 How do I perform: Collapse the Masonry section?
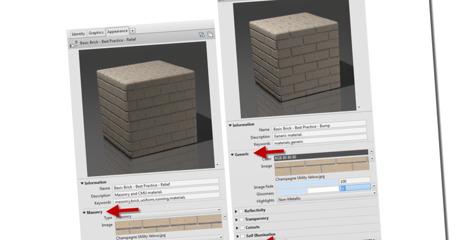(x=84, y=213)
